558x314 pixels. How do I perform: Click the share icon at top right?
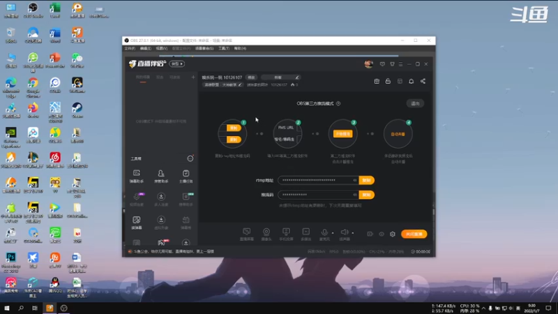[x=423, y=81]
